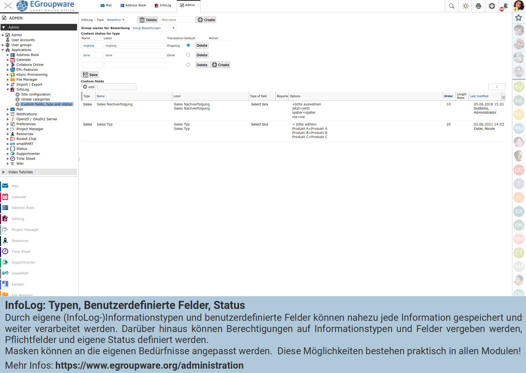Image resolution: width=526 pixels, height=373 pixels.
Task: Open the InfoLog Type dropdown
Action: [116, 20]
